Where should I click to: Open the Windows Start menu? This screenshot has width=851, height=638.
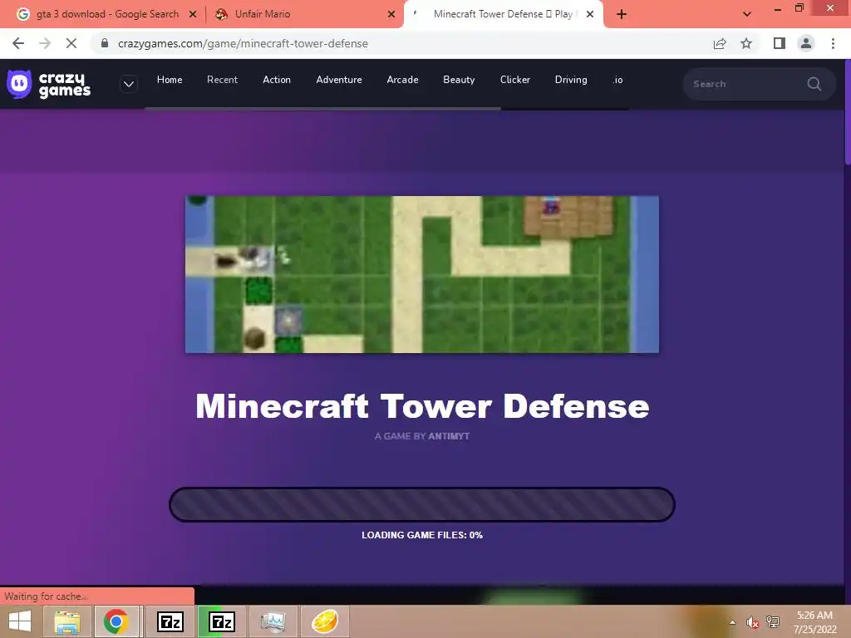(20, 621)
